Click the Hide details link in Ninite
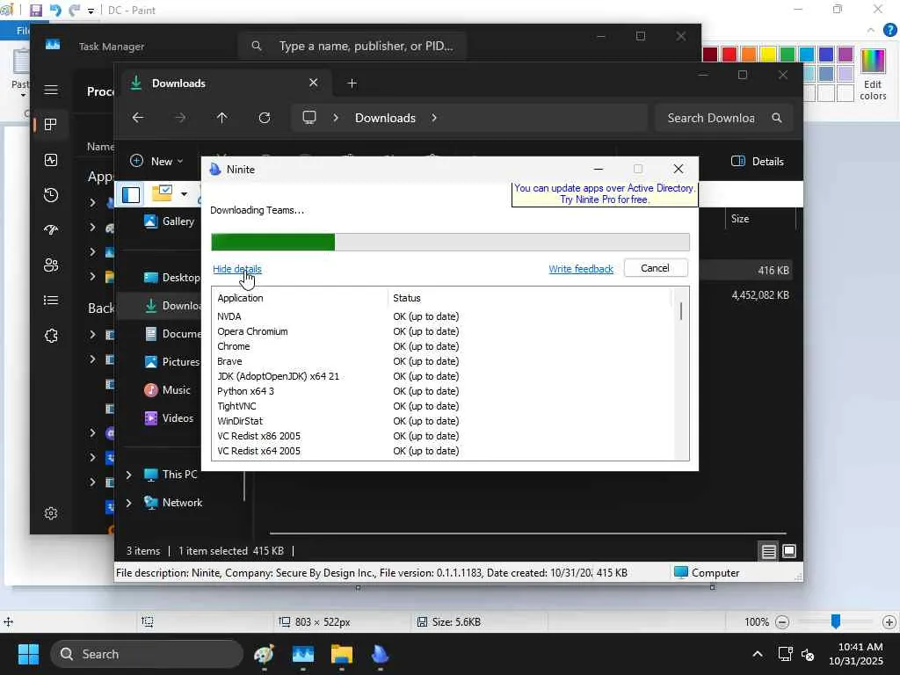The width and height of the screenshot is (900, 675). click(236, 269)
